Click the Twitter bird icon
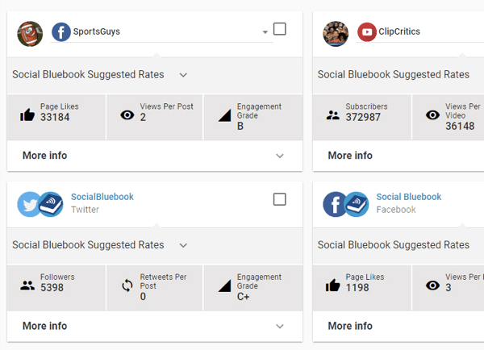Viewport: 484px width, 350px height. click(29, 204)
